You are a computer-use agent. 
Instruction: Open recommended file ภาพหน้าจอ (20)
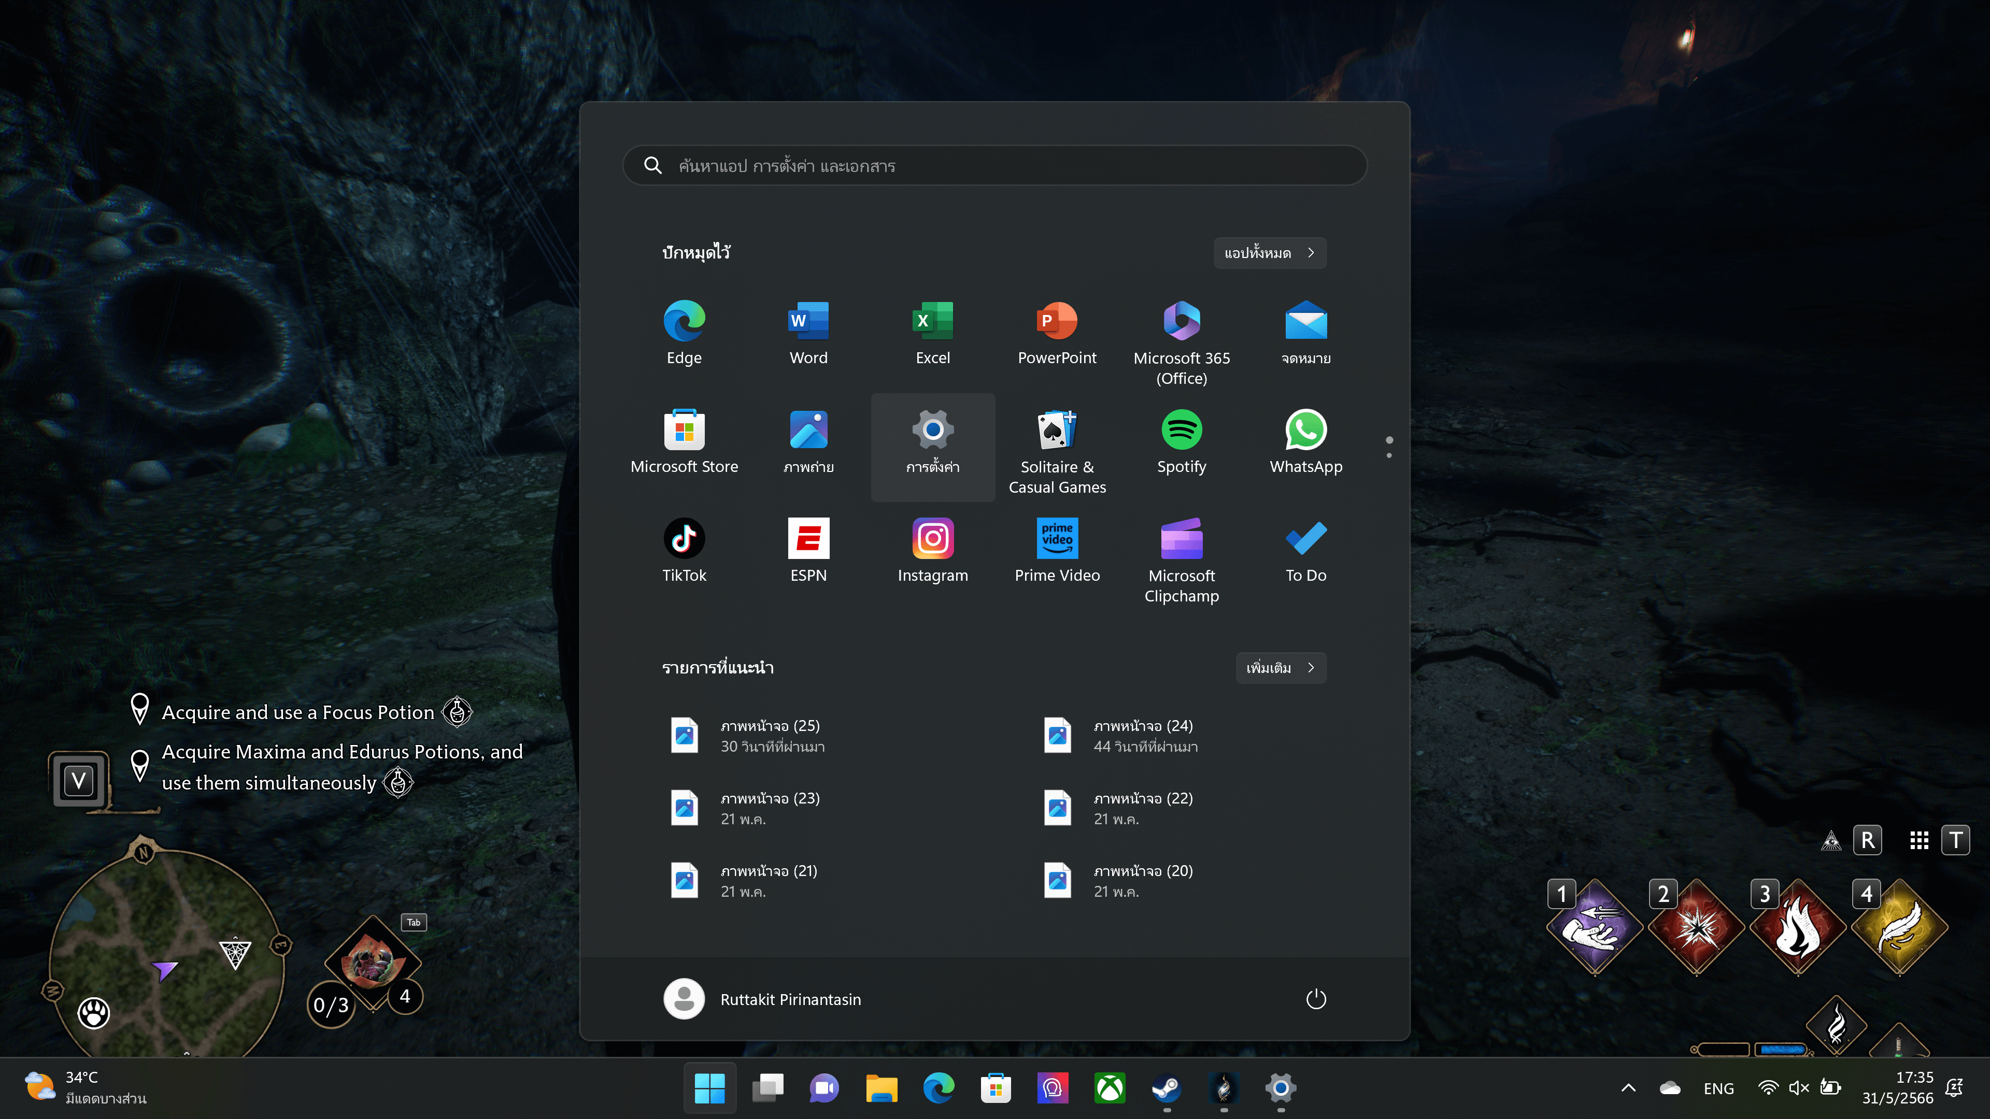coord(1181,881)
